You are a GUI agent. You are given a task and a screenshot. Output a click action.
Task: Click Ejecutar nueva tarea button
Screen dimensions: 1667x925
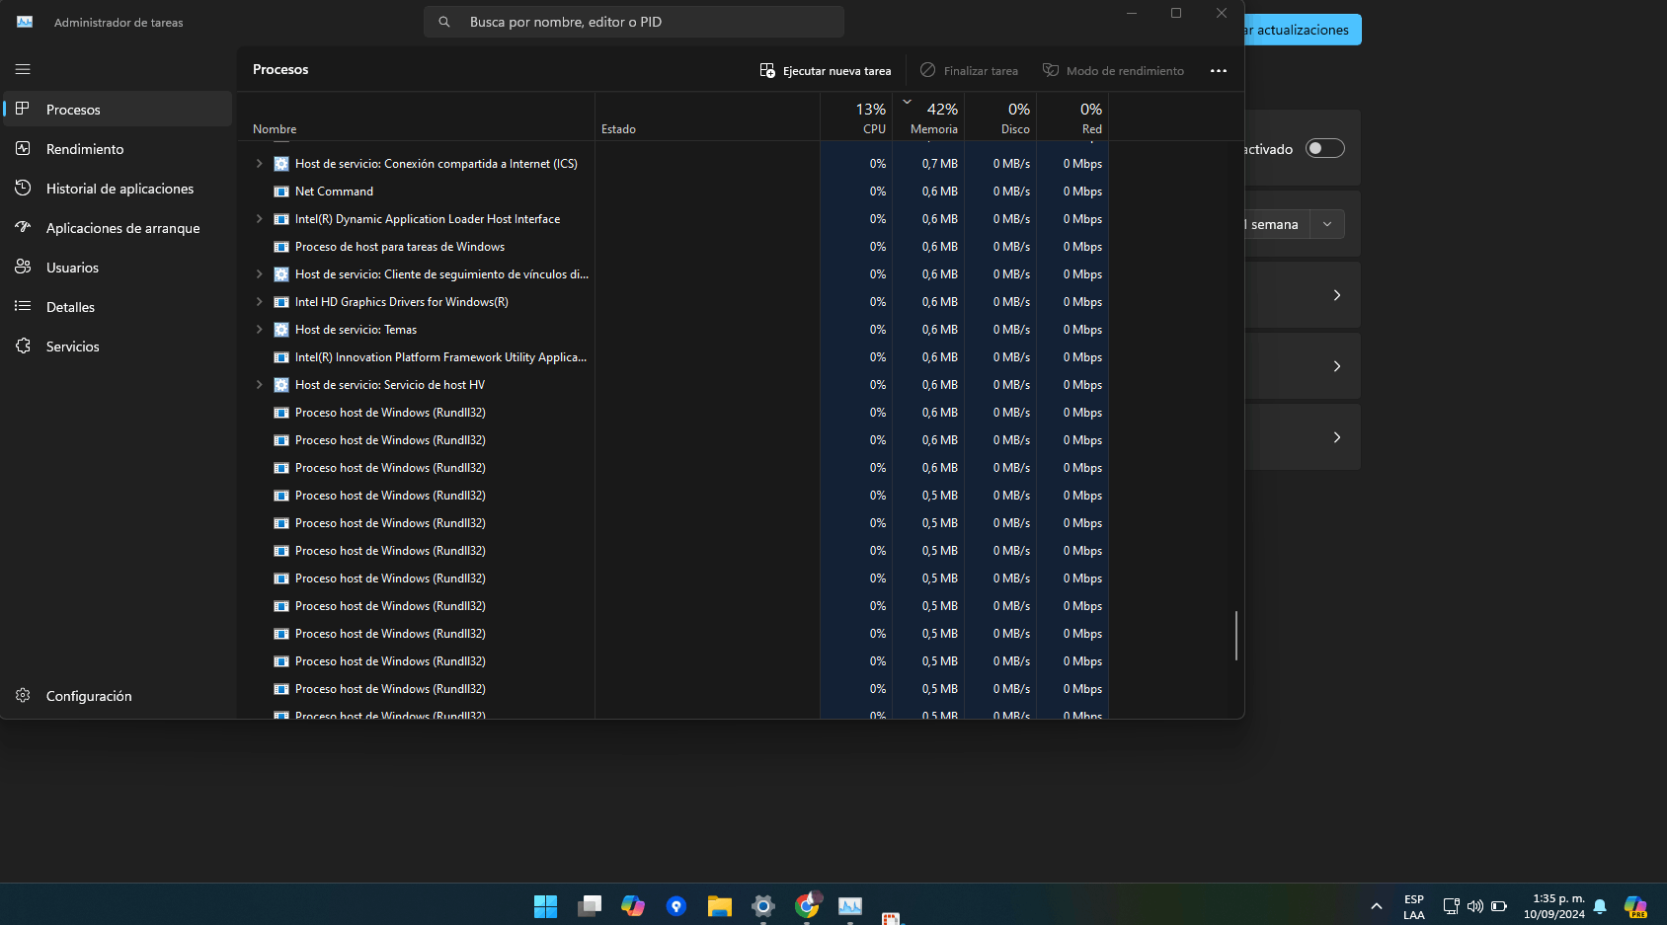click(x=826, y=70)
